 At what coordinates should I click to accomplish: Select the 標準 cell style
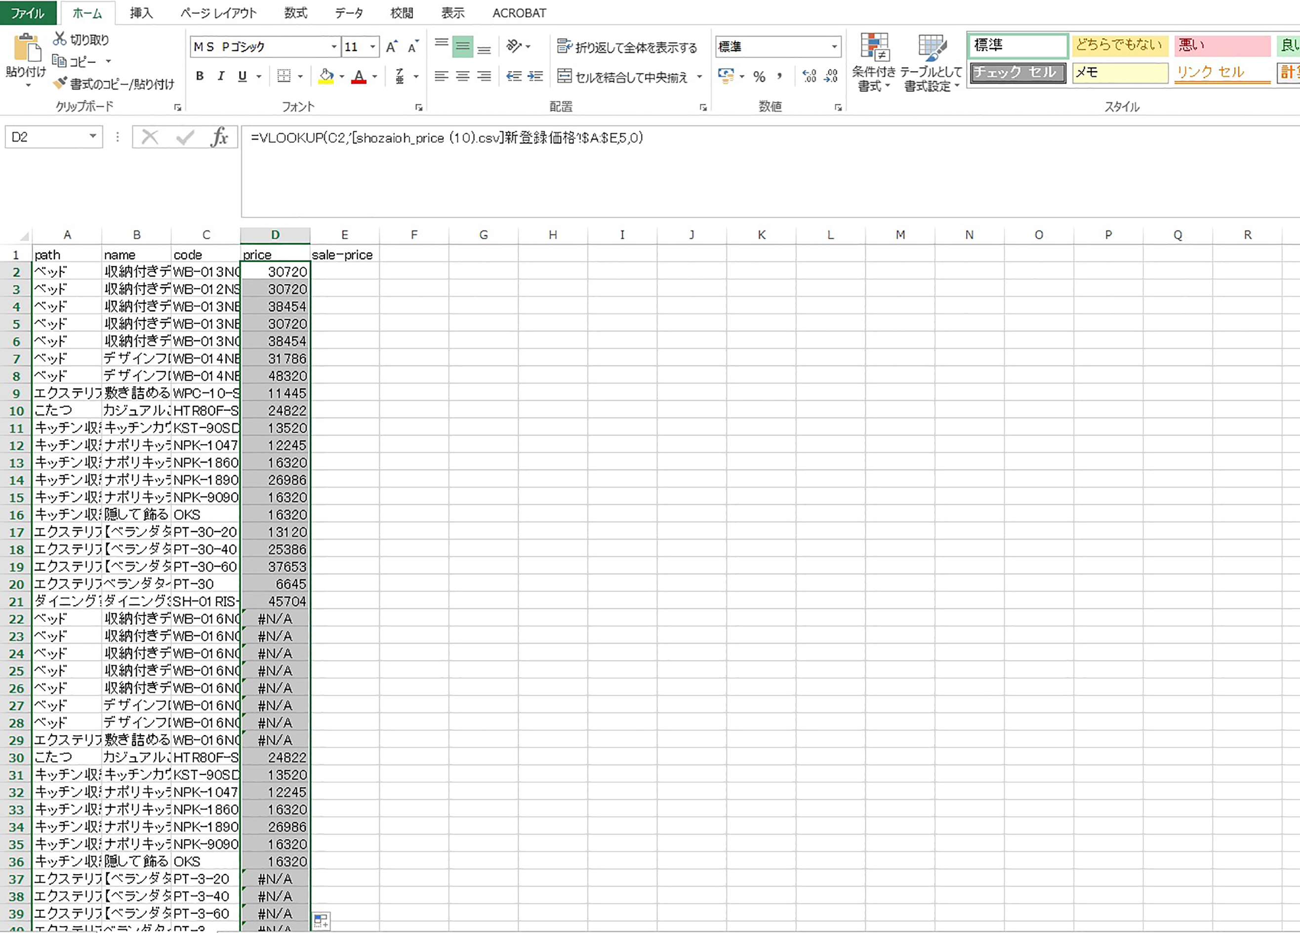[1018, 45]
